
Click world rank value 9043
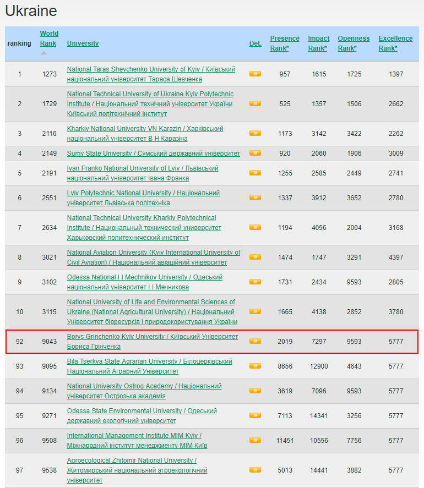click(50, 342)
